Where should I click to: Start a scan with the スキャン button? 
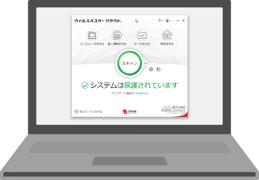click(x=129, y=63)
